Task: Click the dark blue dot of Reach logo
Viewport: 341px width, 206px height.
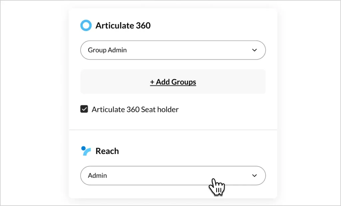Action: point(83,148)
